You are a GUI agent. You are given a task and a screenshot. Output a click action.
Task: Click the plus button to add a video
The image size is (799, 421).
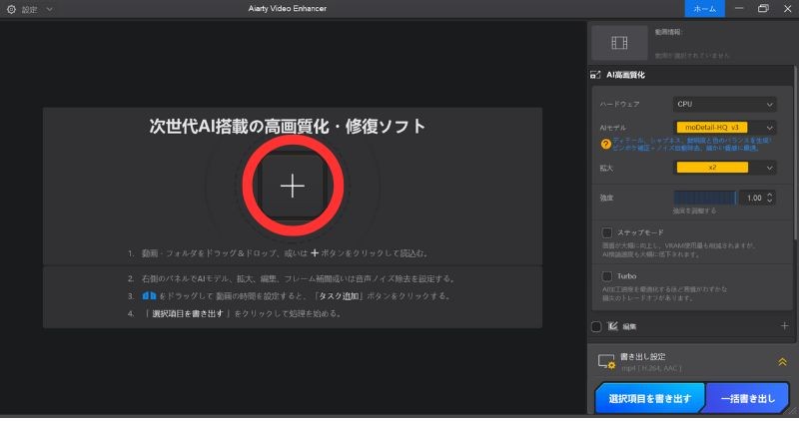[x=293, y=186]
